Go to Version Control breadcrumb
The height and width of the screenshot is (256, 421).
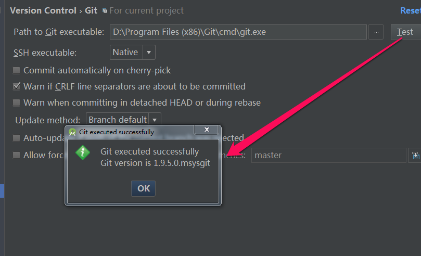tap(43, 10)
